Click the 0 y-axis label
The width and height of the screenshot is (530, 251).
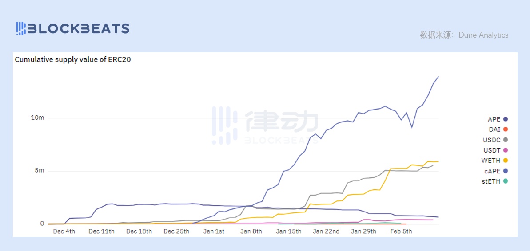pos(42,224)
